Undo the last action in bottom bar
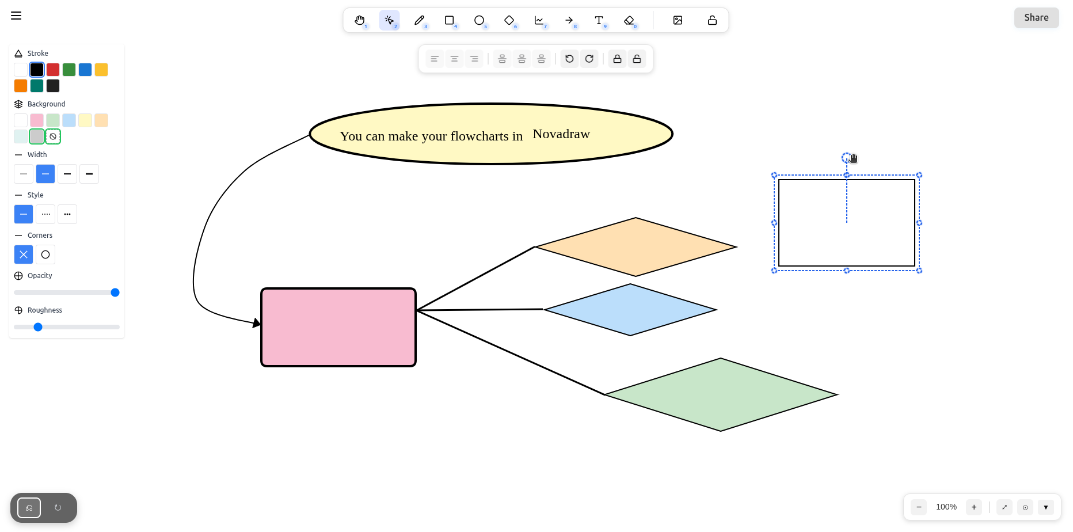1073x532 pixels. click(29, 508)
